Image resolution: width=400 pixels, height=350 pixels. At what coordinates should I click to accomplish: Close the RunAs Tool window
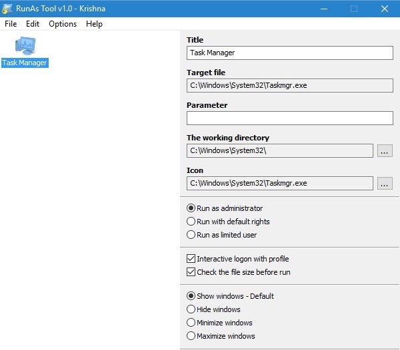point(385,9)
